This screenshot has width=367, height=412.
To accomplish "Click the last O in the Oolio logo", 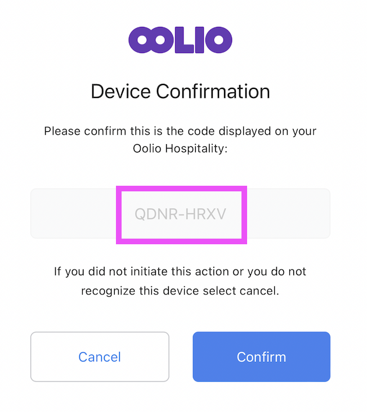I will (x=220, y=40).
